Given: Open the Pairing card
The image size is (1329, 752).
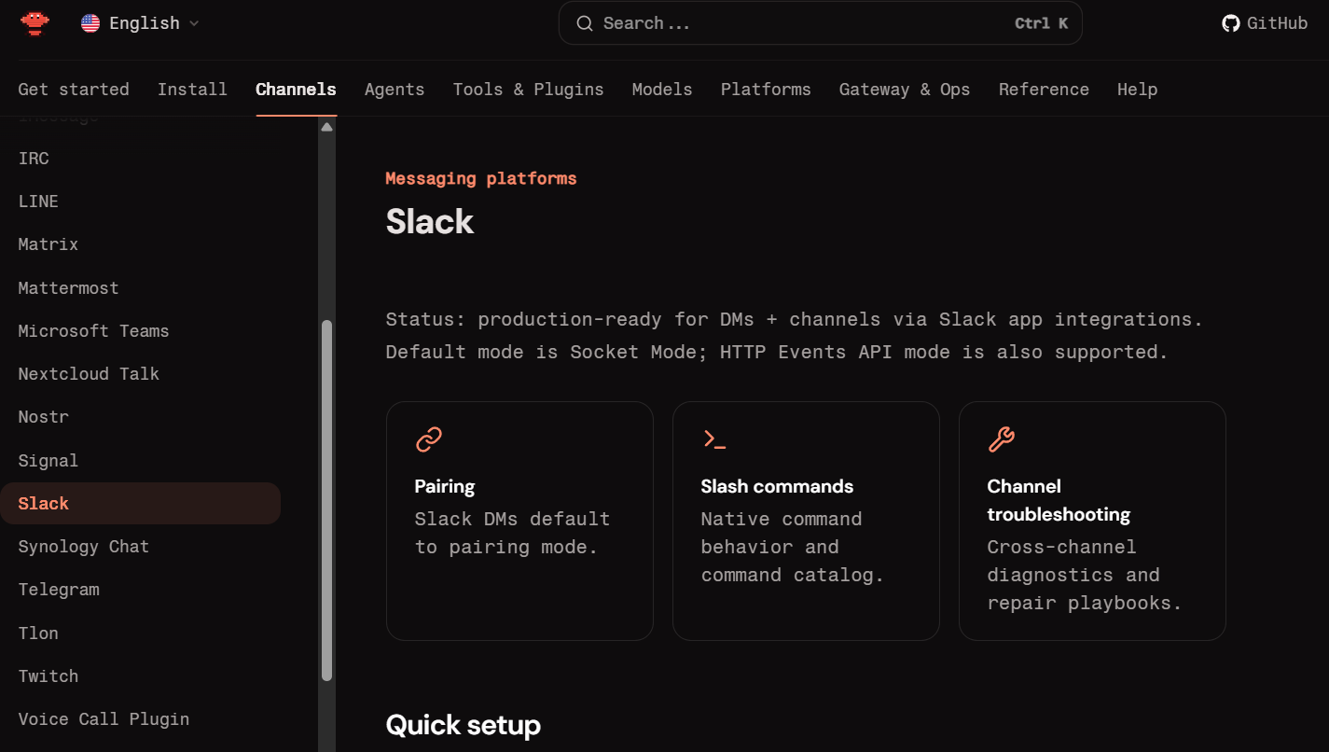Looking at the screenshot, I should (519, 521).
